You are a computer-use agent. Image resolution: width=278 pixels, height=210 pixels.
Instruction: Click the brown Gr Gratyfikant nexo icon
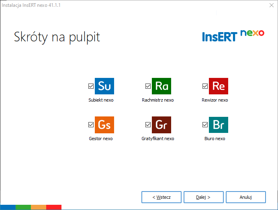161,125
